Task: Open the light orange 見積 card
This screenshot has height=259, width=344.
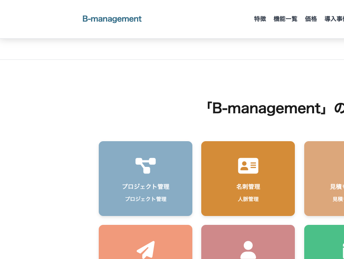Action: click(324, 179)
